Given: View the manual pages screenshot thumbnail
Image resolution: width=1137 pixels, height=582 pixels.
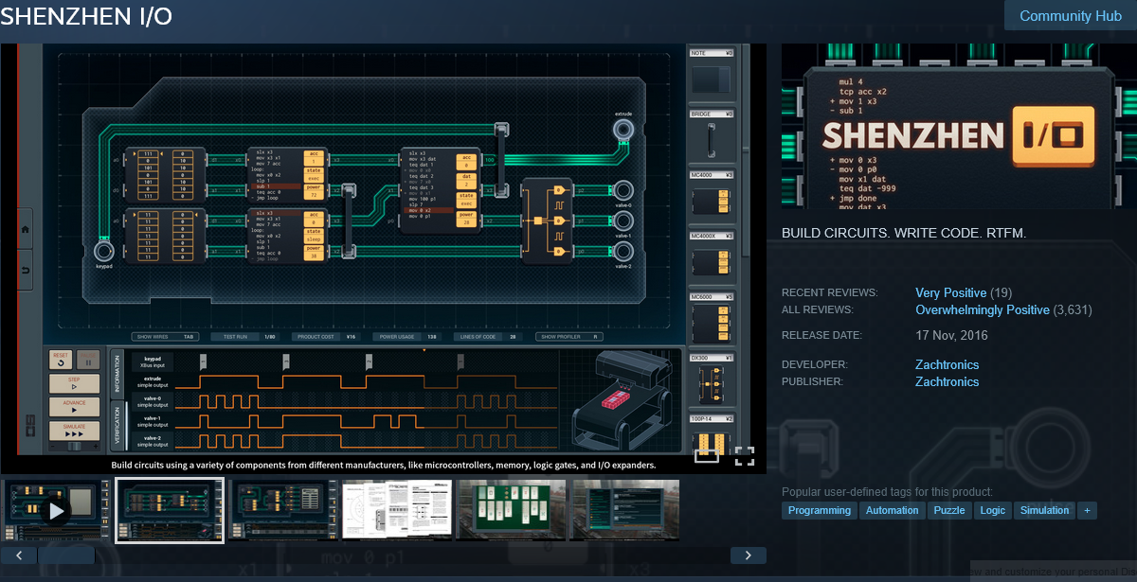Looking at the screenshot, I should click(x=397, y=510).
